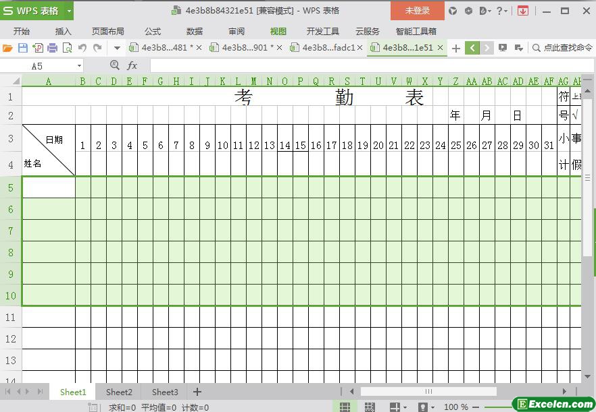Click the fx insert function icon
This screenshot has height=412, width=596.
pyautogui.click(x=132, y=65)
